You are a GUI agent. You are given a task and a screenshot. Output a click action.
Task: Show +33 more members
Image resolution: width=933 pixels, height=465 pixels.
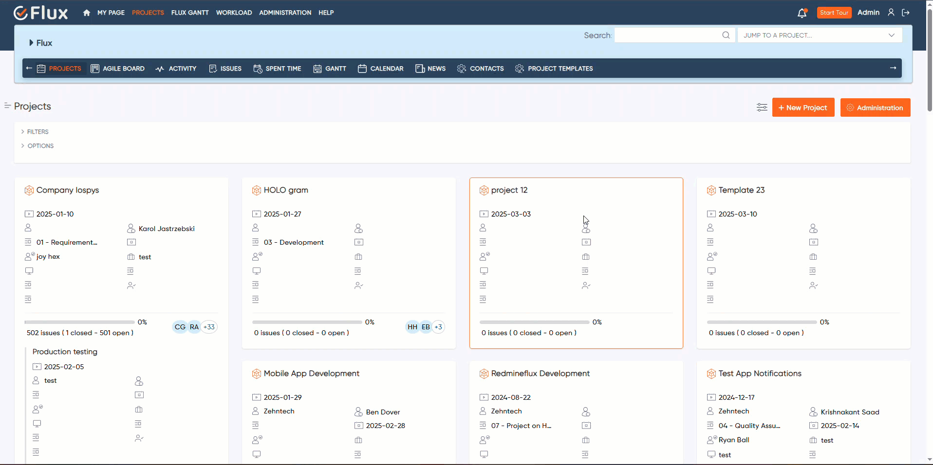[x=209, y=327]
